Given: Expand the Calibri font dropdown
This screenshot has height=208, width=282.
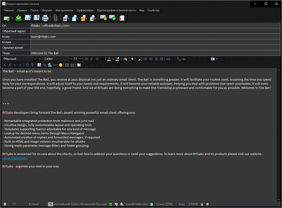Looking at the screenshot, I should pos(71,59).
